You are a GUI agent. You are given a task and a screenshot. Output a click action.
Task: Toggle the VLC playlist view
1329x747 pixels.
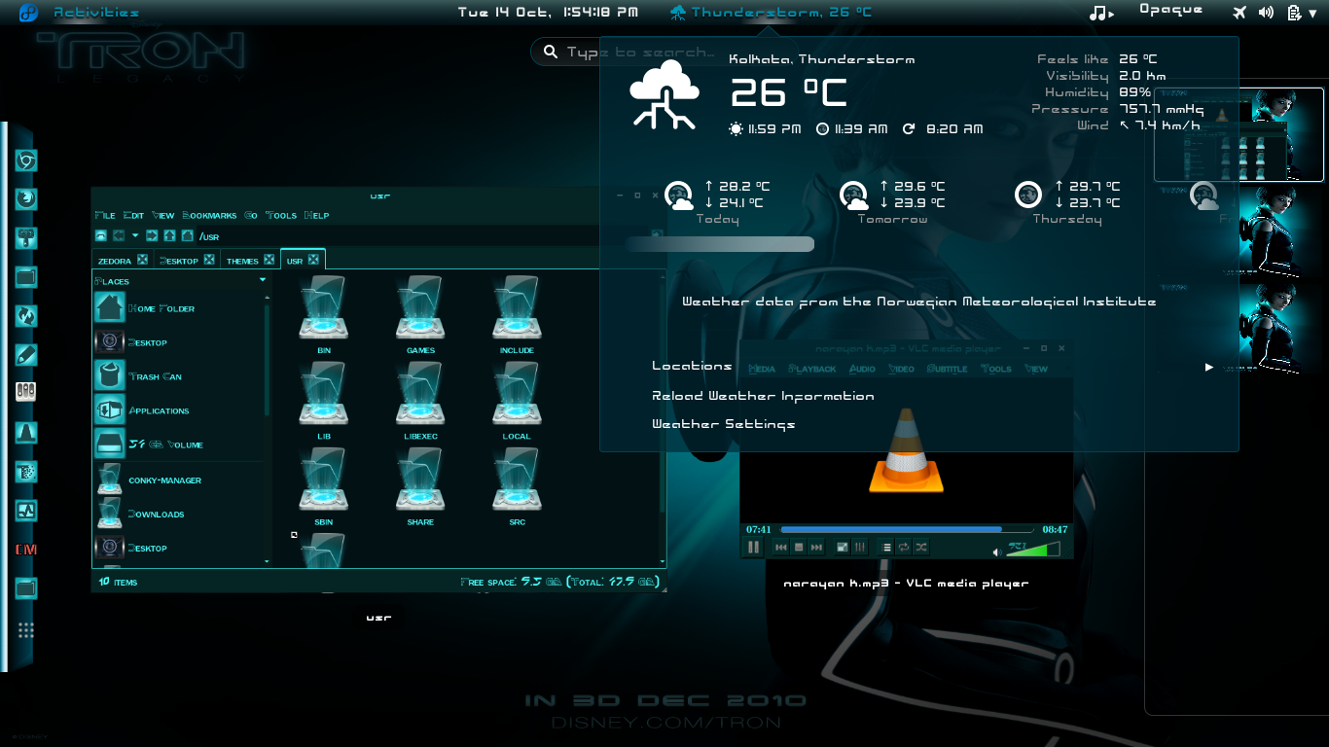click(886, 548)
